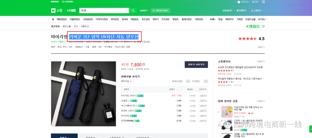
Task: Click the JE홀딩스 seller name
Action: coord(125,101)
